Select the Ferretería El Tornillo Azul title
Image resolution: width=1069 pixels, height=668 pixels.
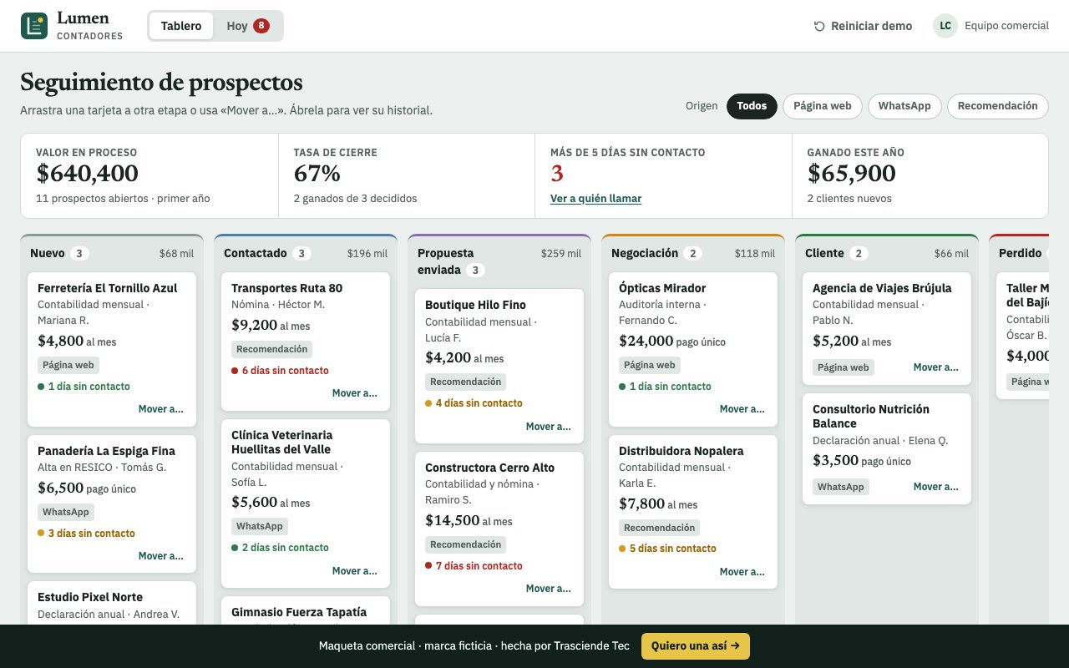click(108, 288)
